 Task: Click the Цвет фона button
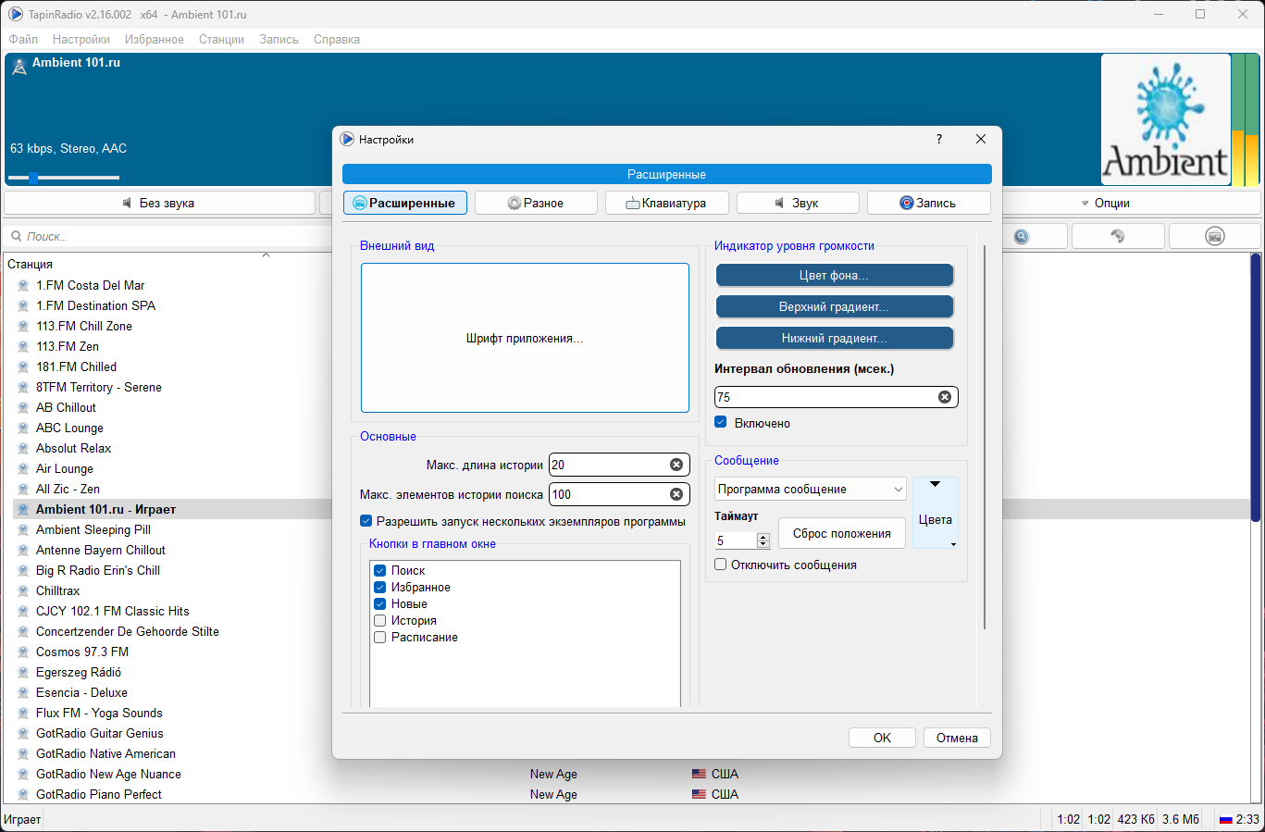835,275
